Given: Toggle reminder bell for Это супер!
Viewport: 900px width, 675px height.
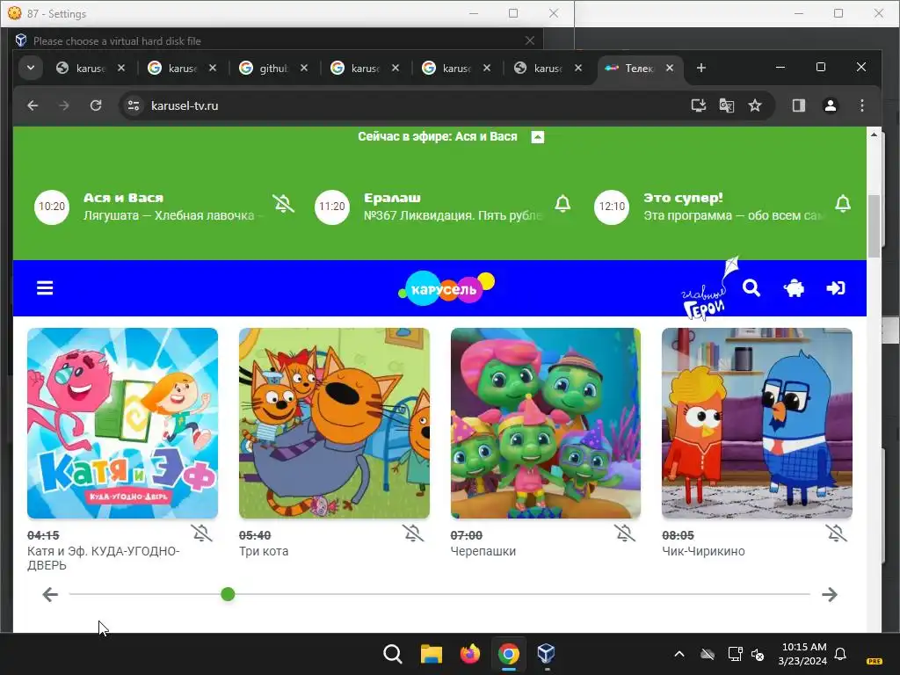Looking at the screenshot, I should click(x=843, y=204).
